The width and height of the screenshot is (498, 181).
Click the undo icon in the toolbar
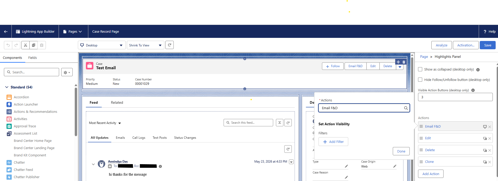tap(8, 45)
